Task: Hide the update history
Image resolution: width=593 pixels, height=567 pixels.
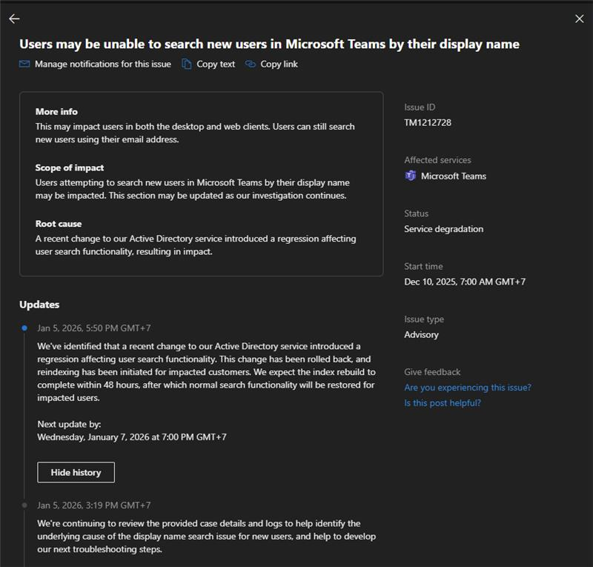Action: [76, 472]
